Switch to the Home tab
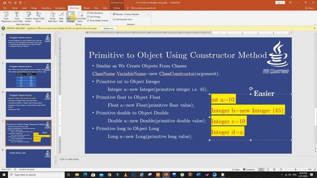 click(14, 8)
